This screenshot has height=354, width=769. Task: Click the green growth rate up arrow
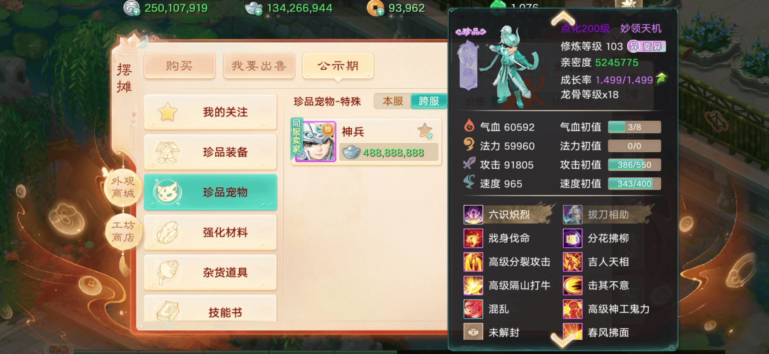[x=662, y=78]
